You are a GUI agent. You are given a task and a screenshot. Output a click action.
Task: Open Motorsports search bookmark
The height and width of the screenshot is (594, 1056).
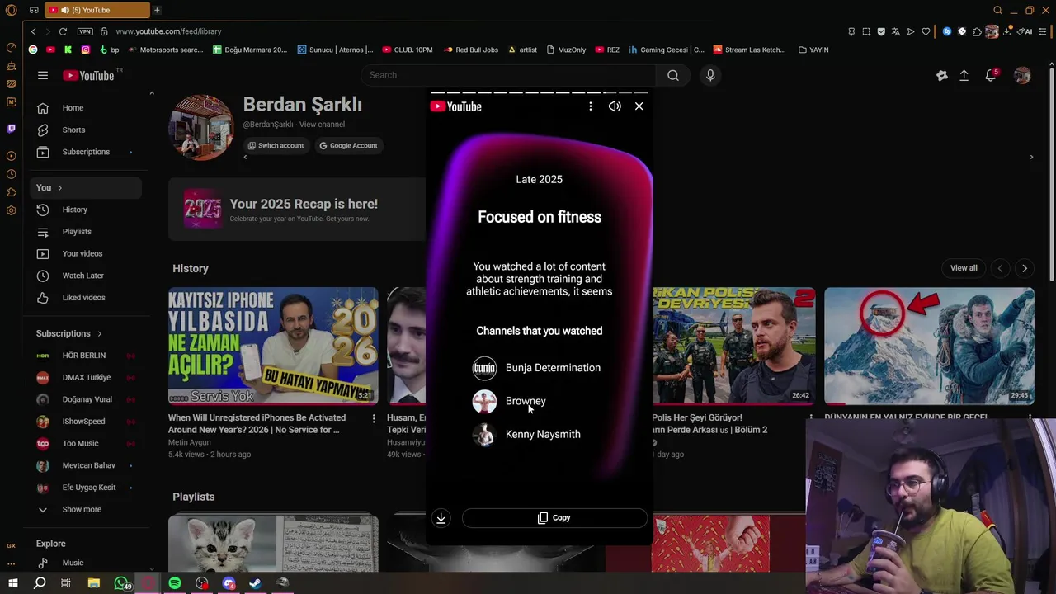(x=165, y=49)
